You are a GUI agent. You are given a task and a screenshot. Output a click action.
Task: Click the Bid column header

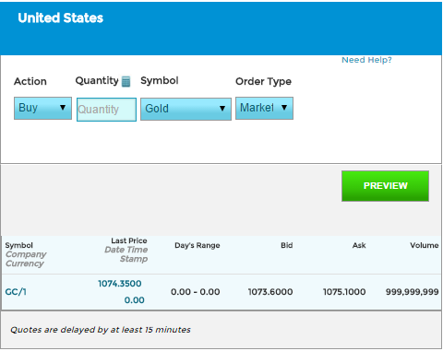286,245
